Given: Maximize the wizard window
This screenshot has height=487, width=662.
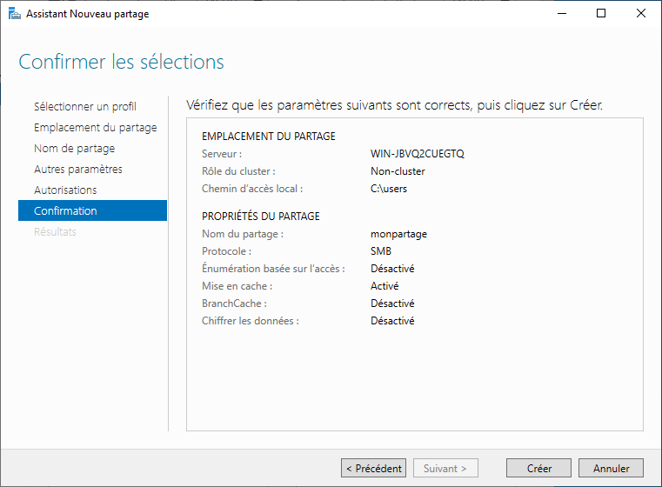Looking at the screenshot, I should pos(601,13).
